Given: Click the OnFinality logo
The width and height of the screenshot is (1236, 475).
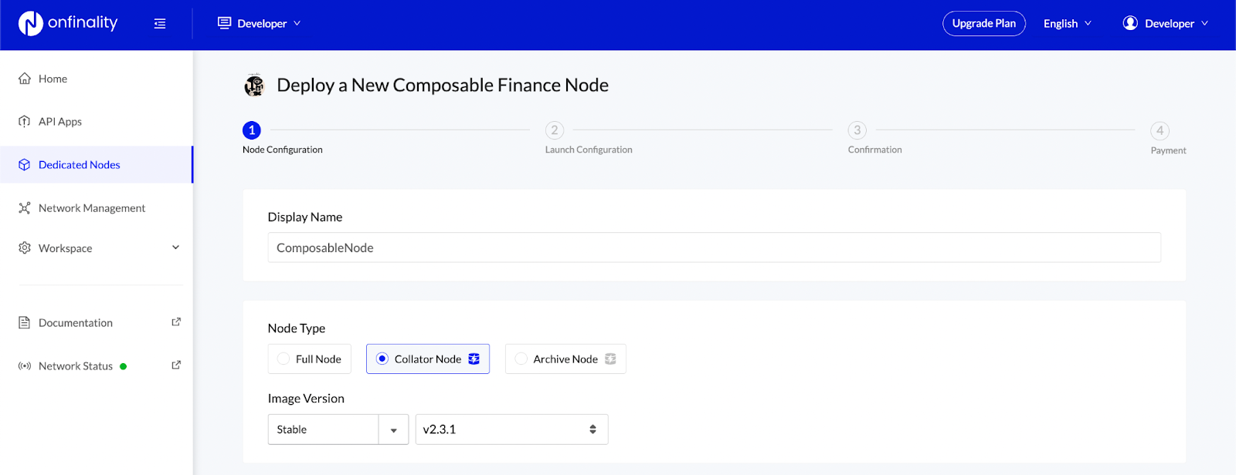Looking at the screenshot, I should coord(68,23).
